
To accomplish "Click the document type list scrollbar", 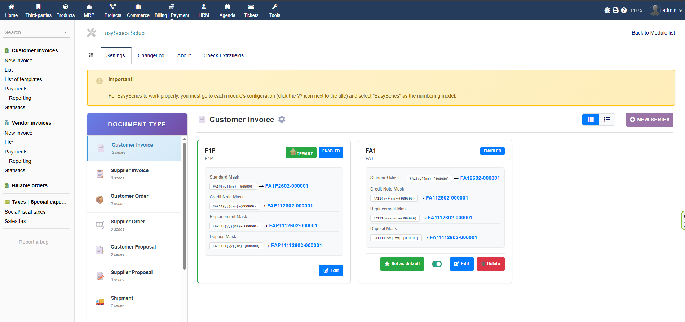I will coord(184,205).
